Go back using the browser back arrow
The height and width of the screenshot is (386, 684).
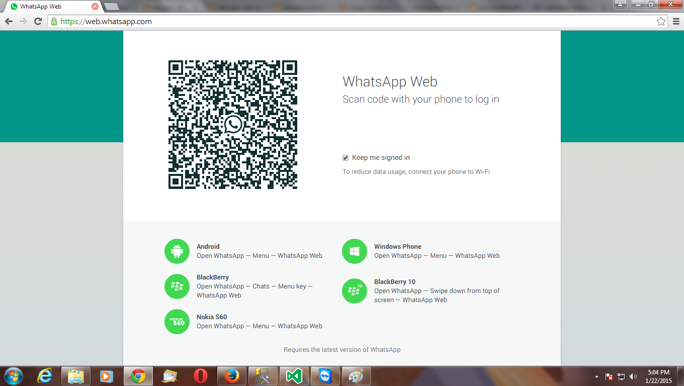(x=9, y=21)
